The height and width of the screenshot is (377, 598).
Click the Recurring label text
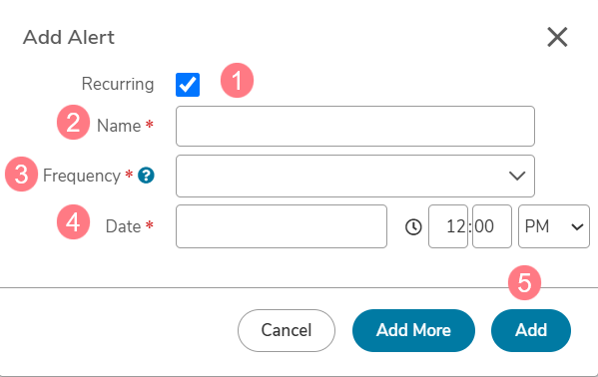(x=118, y=84)
